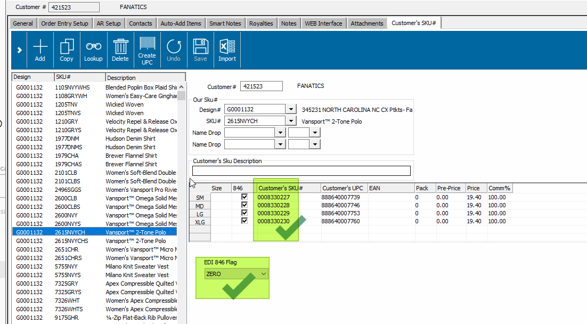Click the Customer's UPC grid column header

point(345,188)
